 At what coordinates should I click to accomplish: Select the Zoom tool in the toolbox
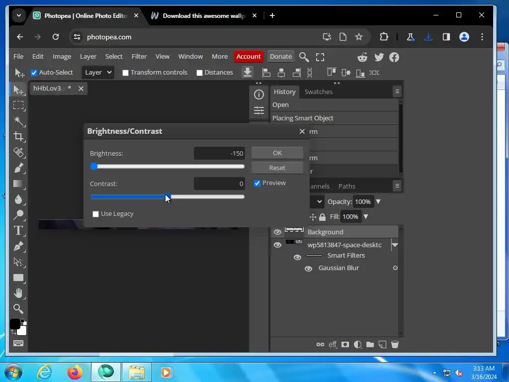point(18,308)
